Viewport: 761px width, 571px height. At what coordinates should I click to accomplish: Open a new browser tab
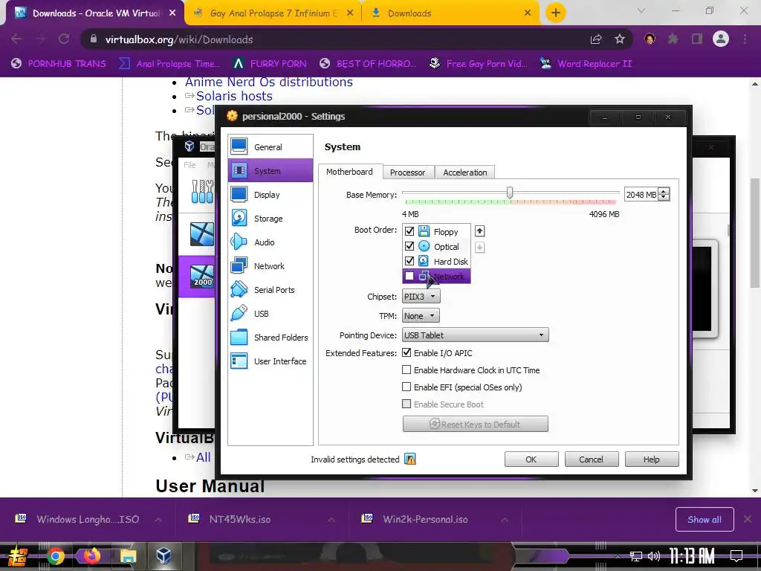click(x=556, y=13)
